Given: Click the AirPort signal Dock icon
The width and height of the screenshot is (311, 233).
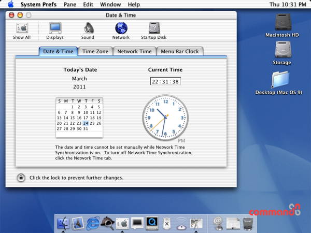Looking at the screenshot, I should point(181,224).
